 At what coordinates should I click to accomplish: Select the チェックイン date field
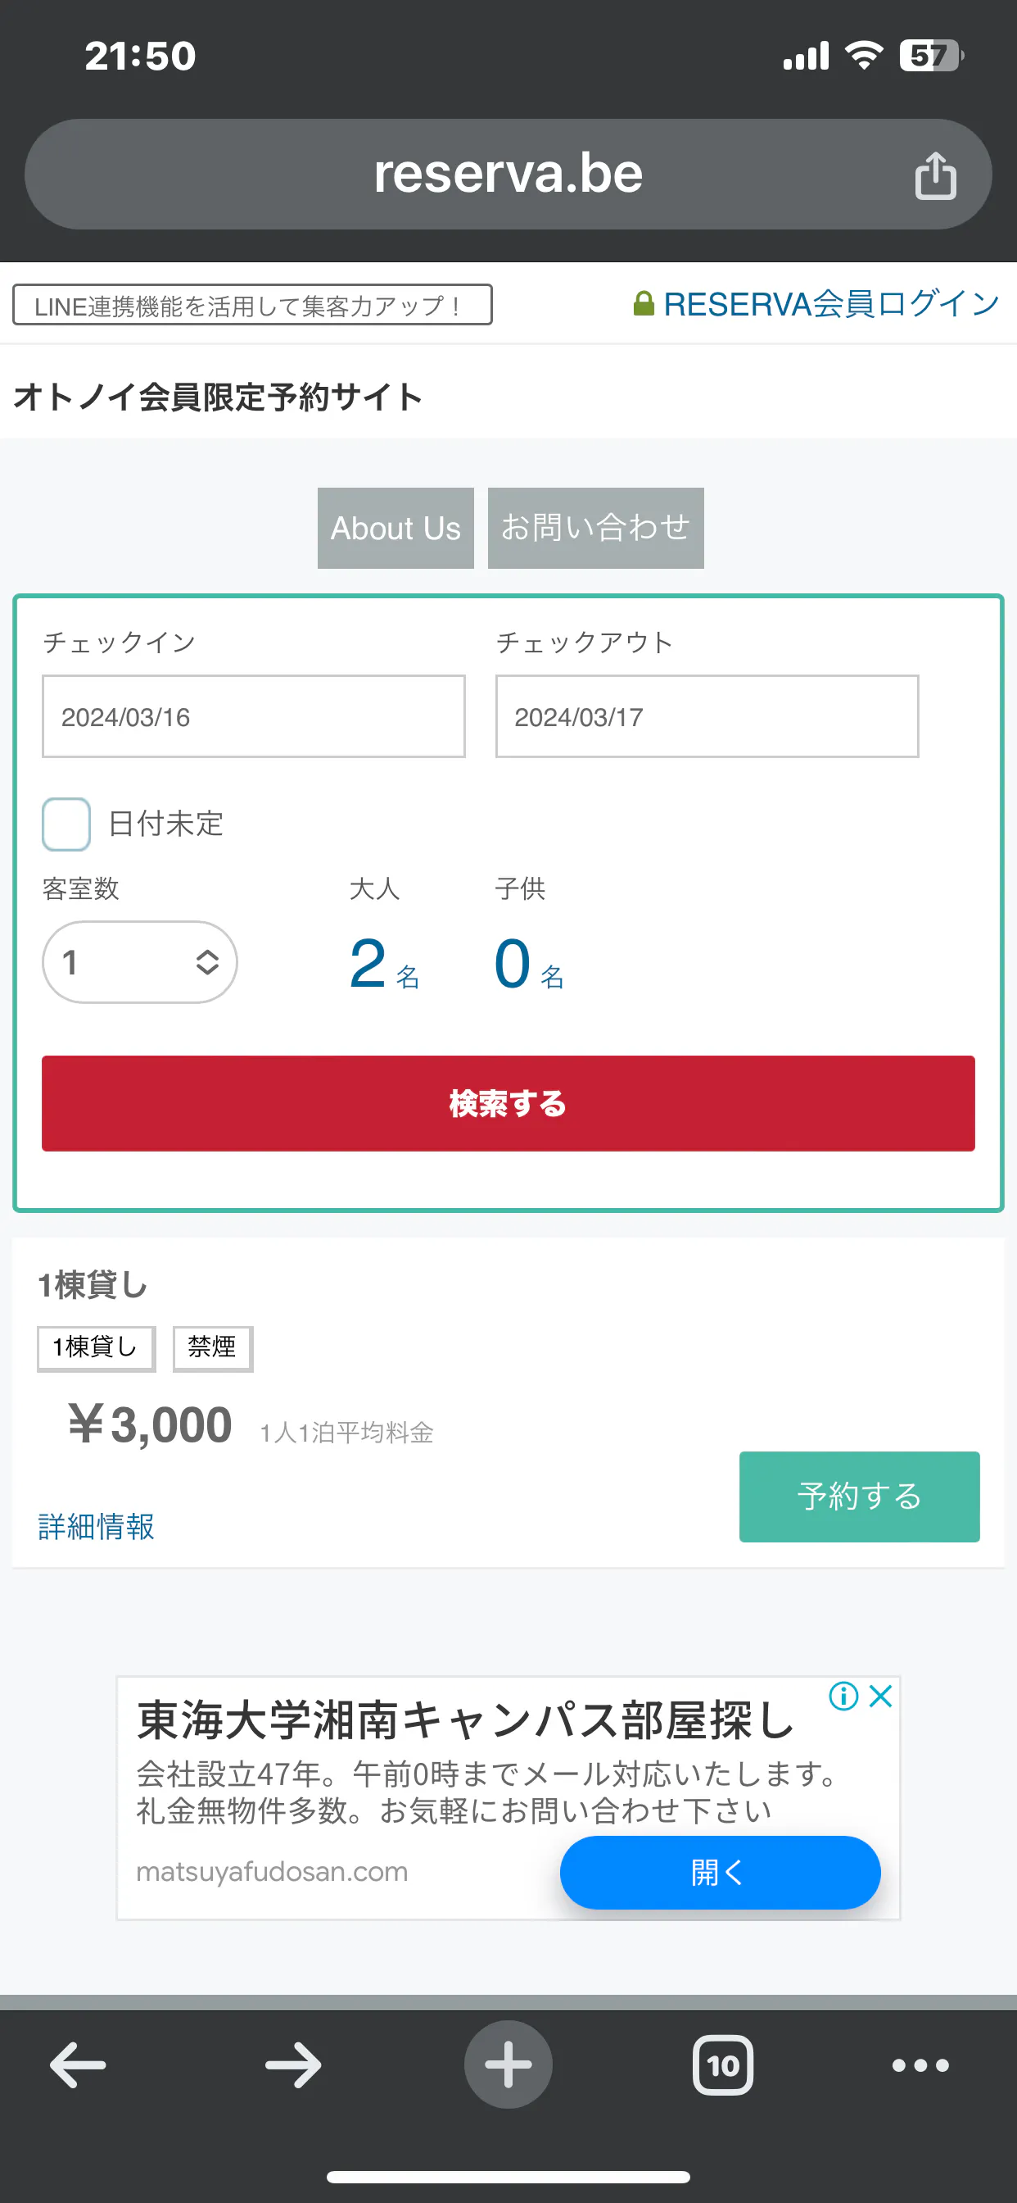[254, 716]
